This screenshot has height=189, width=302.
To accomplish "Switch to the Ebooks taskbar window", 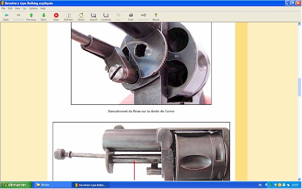I will click(x=52, y=185).
